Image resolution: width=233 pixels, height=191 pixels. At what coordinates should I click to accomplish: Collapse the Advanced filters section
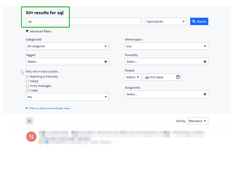[x=38, y=31]
